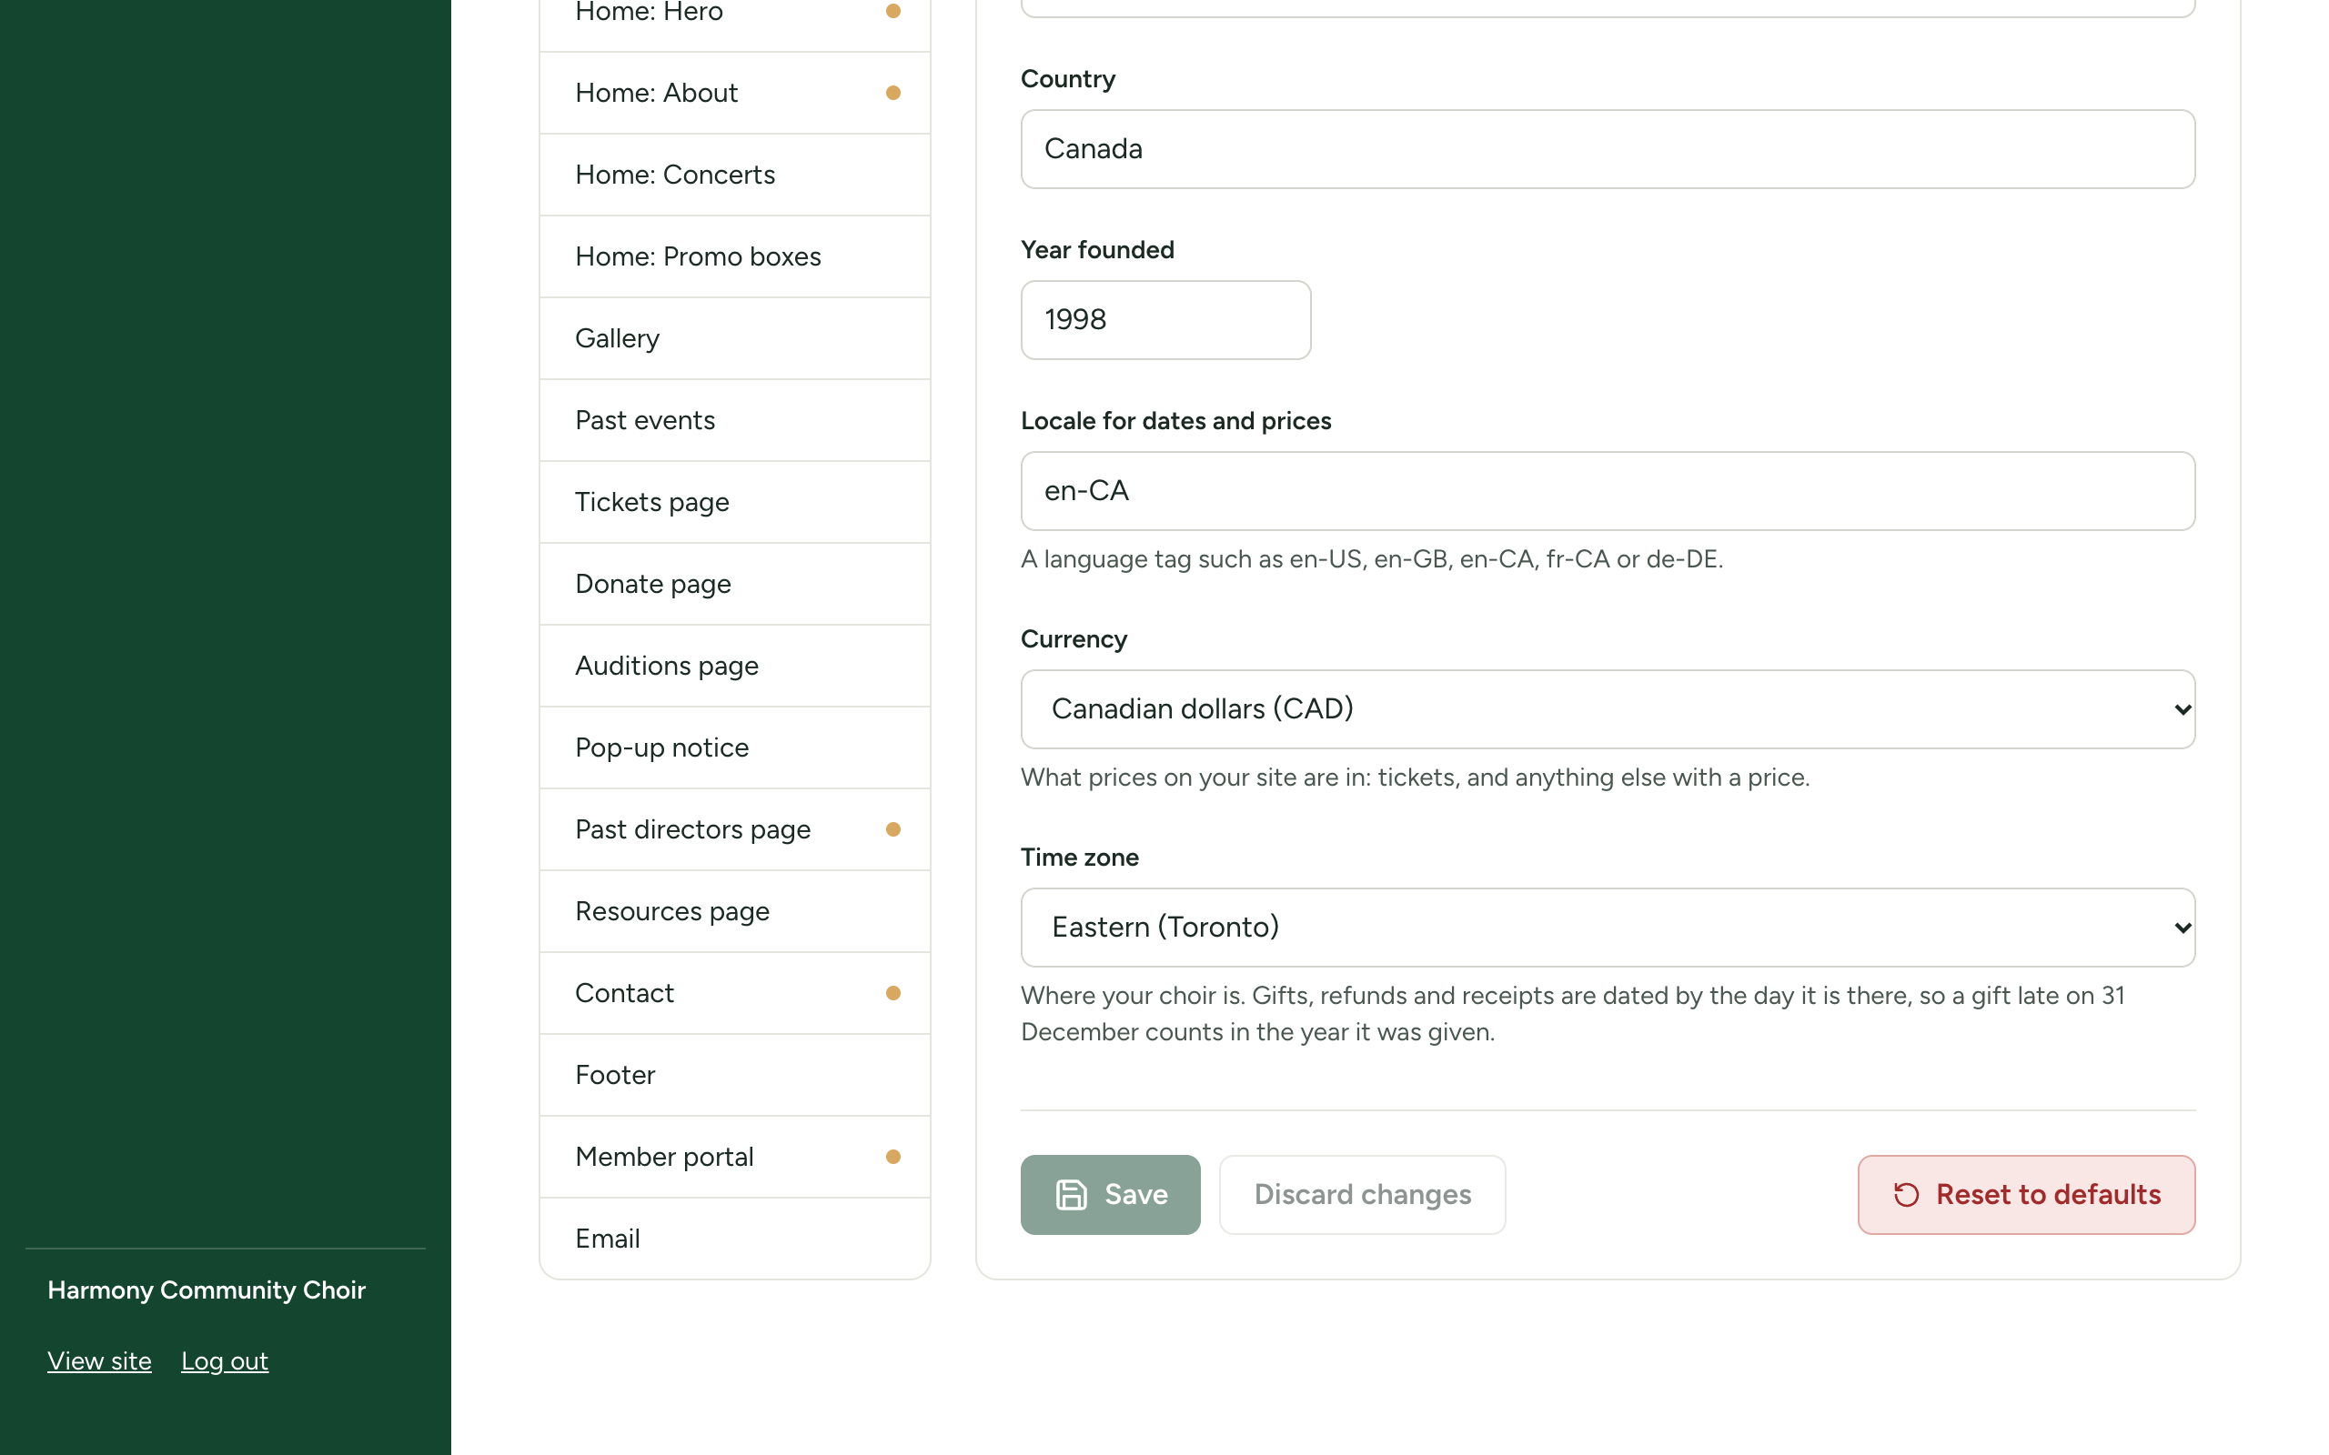Viewport: 2329px width, 1455px height.
Task: Select the Auditions page entry
Action: [734, 666]
